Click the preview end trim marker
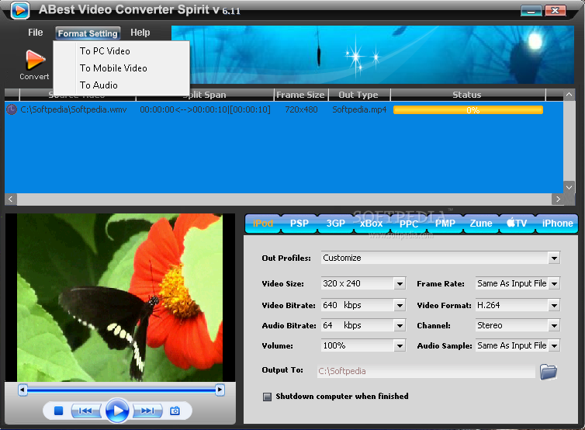 tap(220, 390)
